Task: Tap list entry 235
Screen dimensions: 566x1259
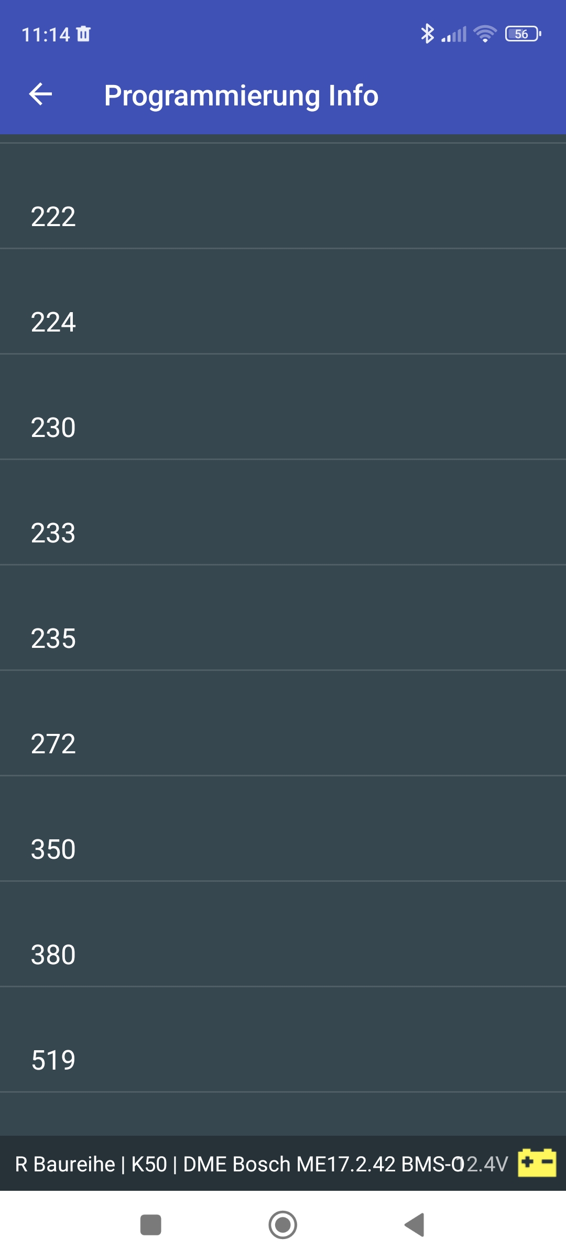Action: 53,638
